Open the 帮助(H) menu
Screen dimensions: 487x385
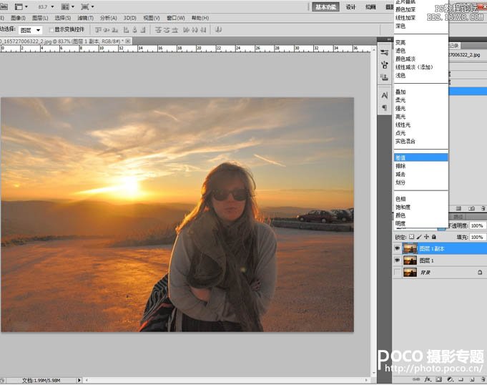click(200, 18)
